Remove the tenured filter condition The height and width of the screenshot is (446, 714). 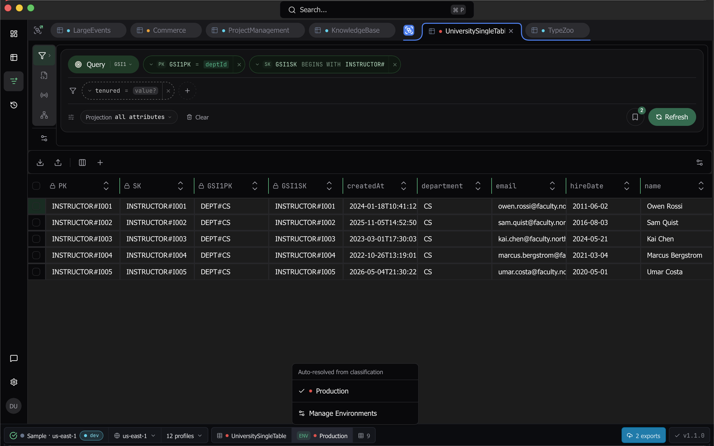click(x=168, y=91)
